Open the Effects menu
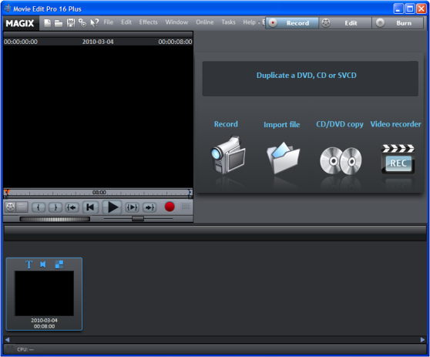 [149, 22]
